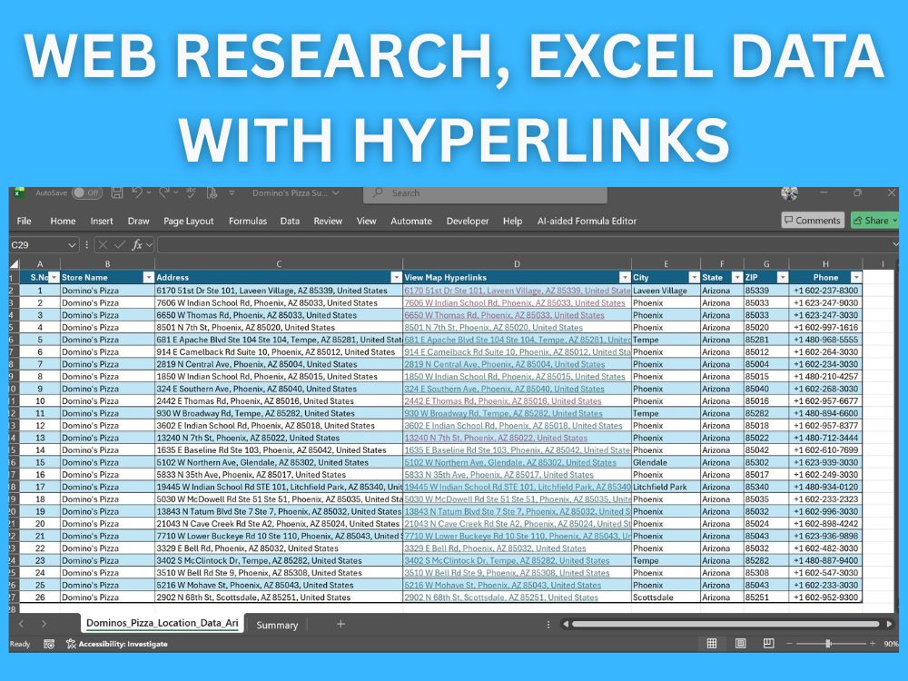Click into the Search box
908x681 pixels.
(x=485, y=193)
